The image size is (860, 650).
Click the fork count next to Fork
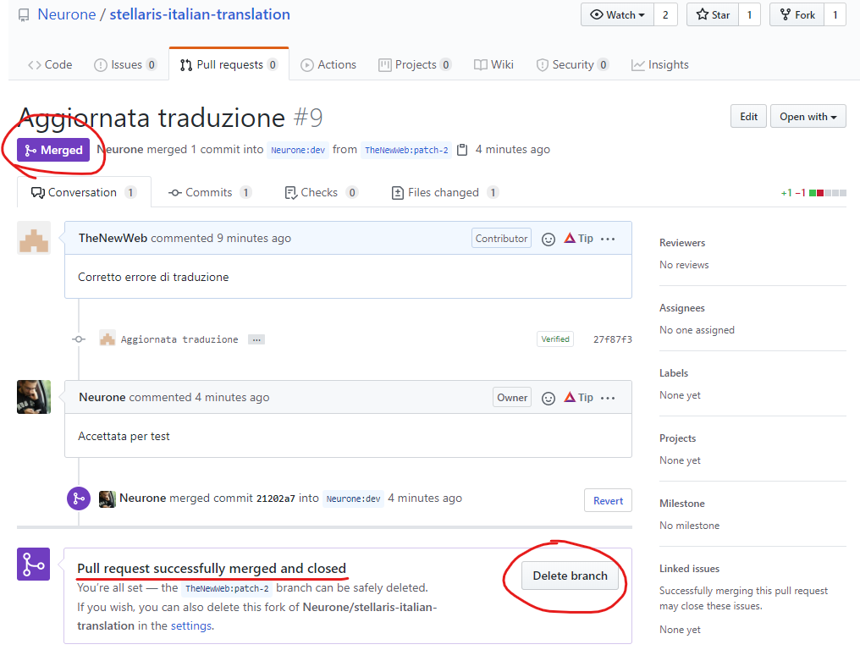click(x=835, y=14)
